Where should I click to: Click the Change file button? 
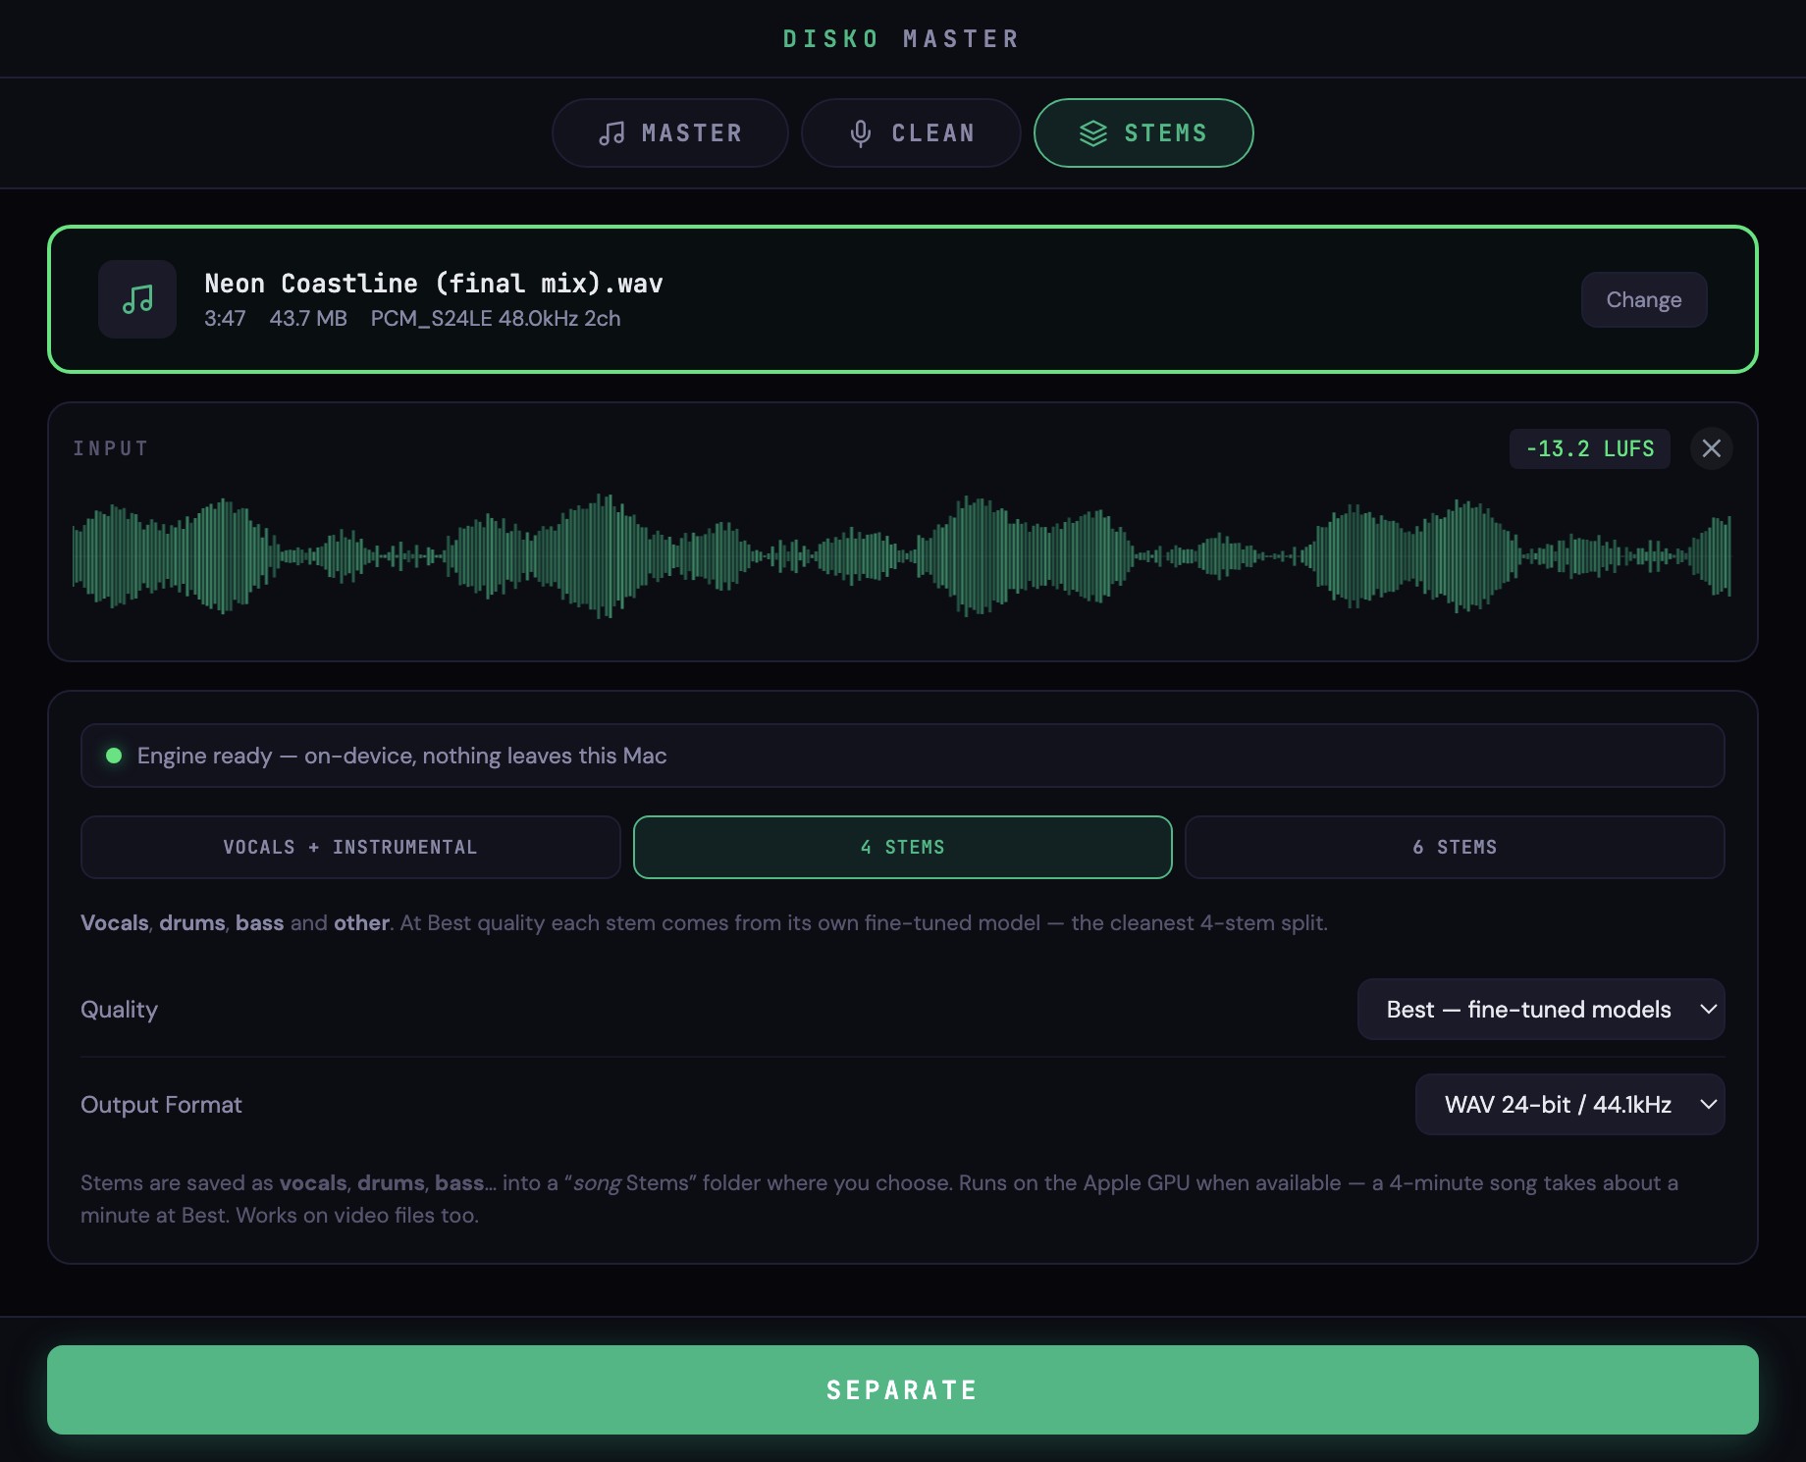click(1644, 299)
